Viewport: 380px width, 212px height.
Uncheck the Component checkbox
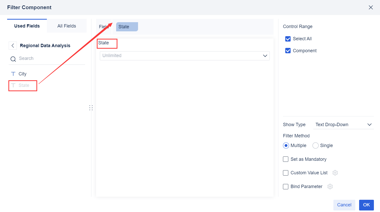click(288, 51)
